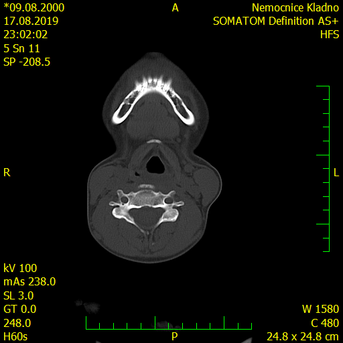Click the right side marker R
Screen dimensions: 343x343
pyautogui.click(x=7, y=173)
